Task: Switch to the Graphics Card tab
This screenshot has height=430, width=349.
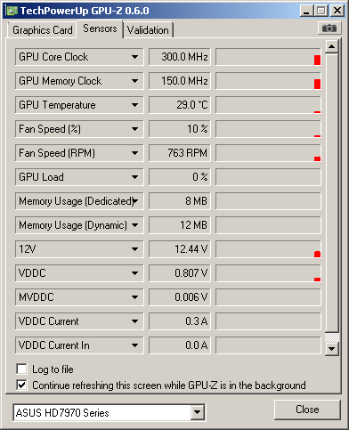Action: (43, 30)
